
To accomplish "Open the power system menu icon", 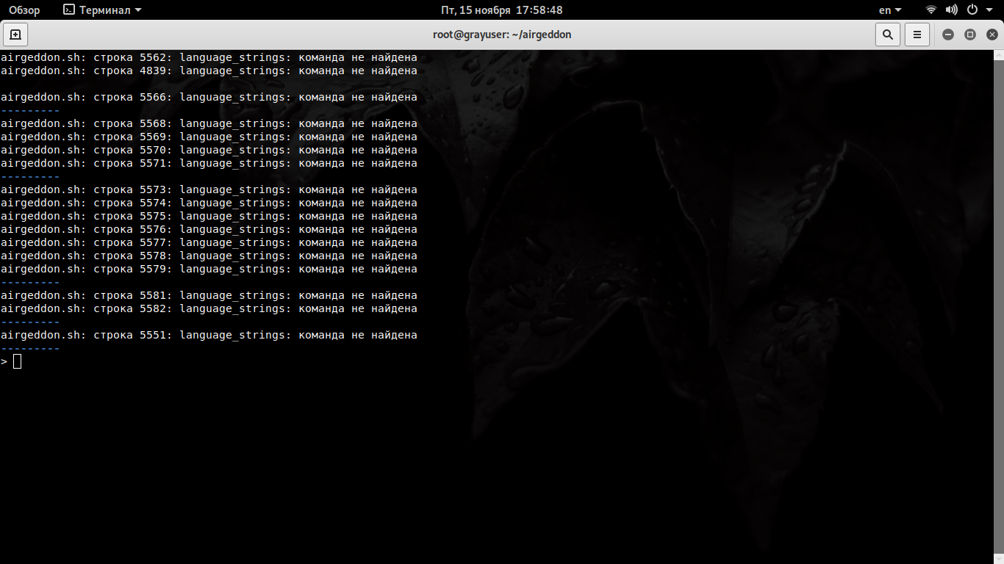I will click(972, 10).
